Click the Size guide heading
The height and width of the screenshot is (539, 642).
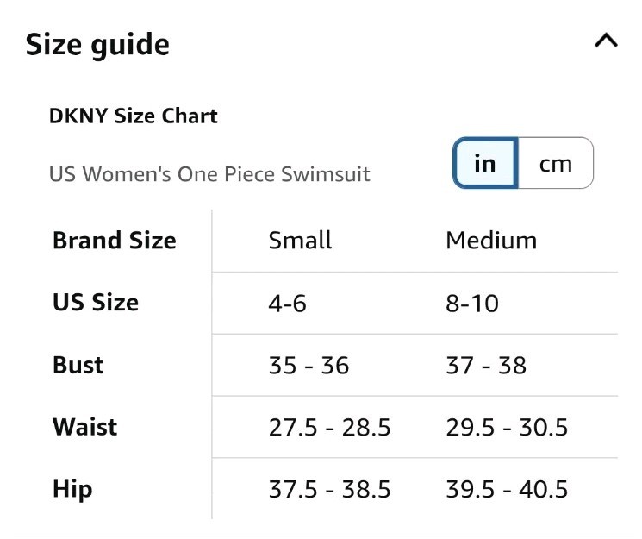pos(97,45)
